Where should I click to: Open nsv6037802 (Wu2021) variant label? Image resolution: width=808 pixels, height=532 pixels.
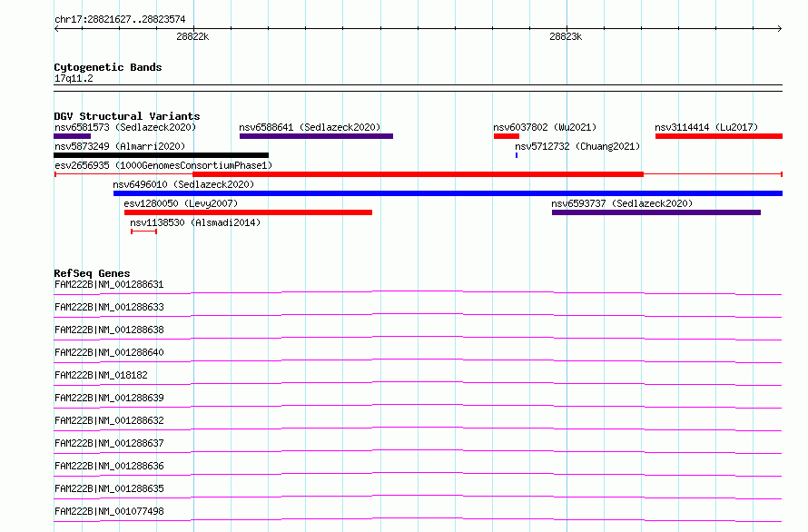click(545, 127)
